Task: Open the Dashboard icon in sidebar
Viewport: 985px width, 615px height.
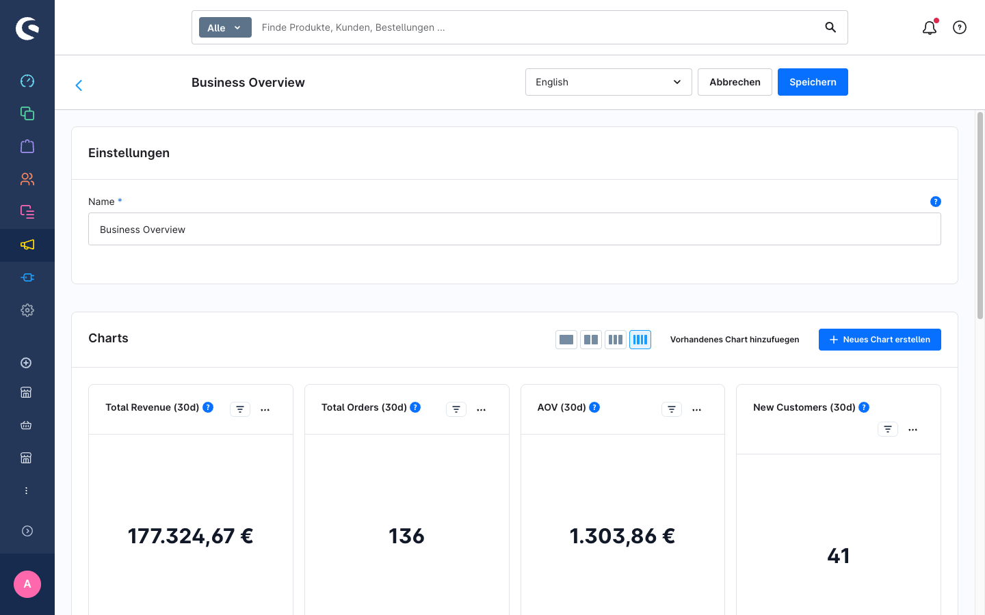Action: pos(27,81)
